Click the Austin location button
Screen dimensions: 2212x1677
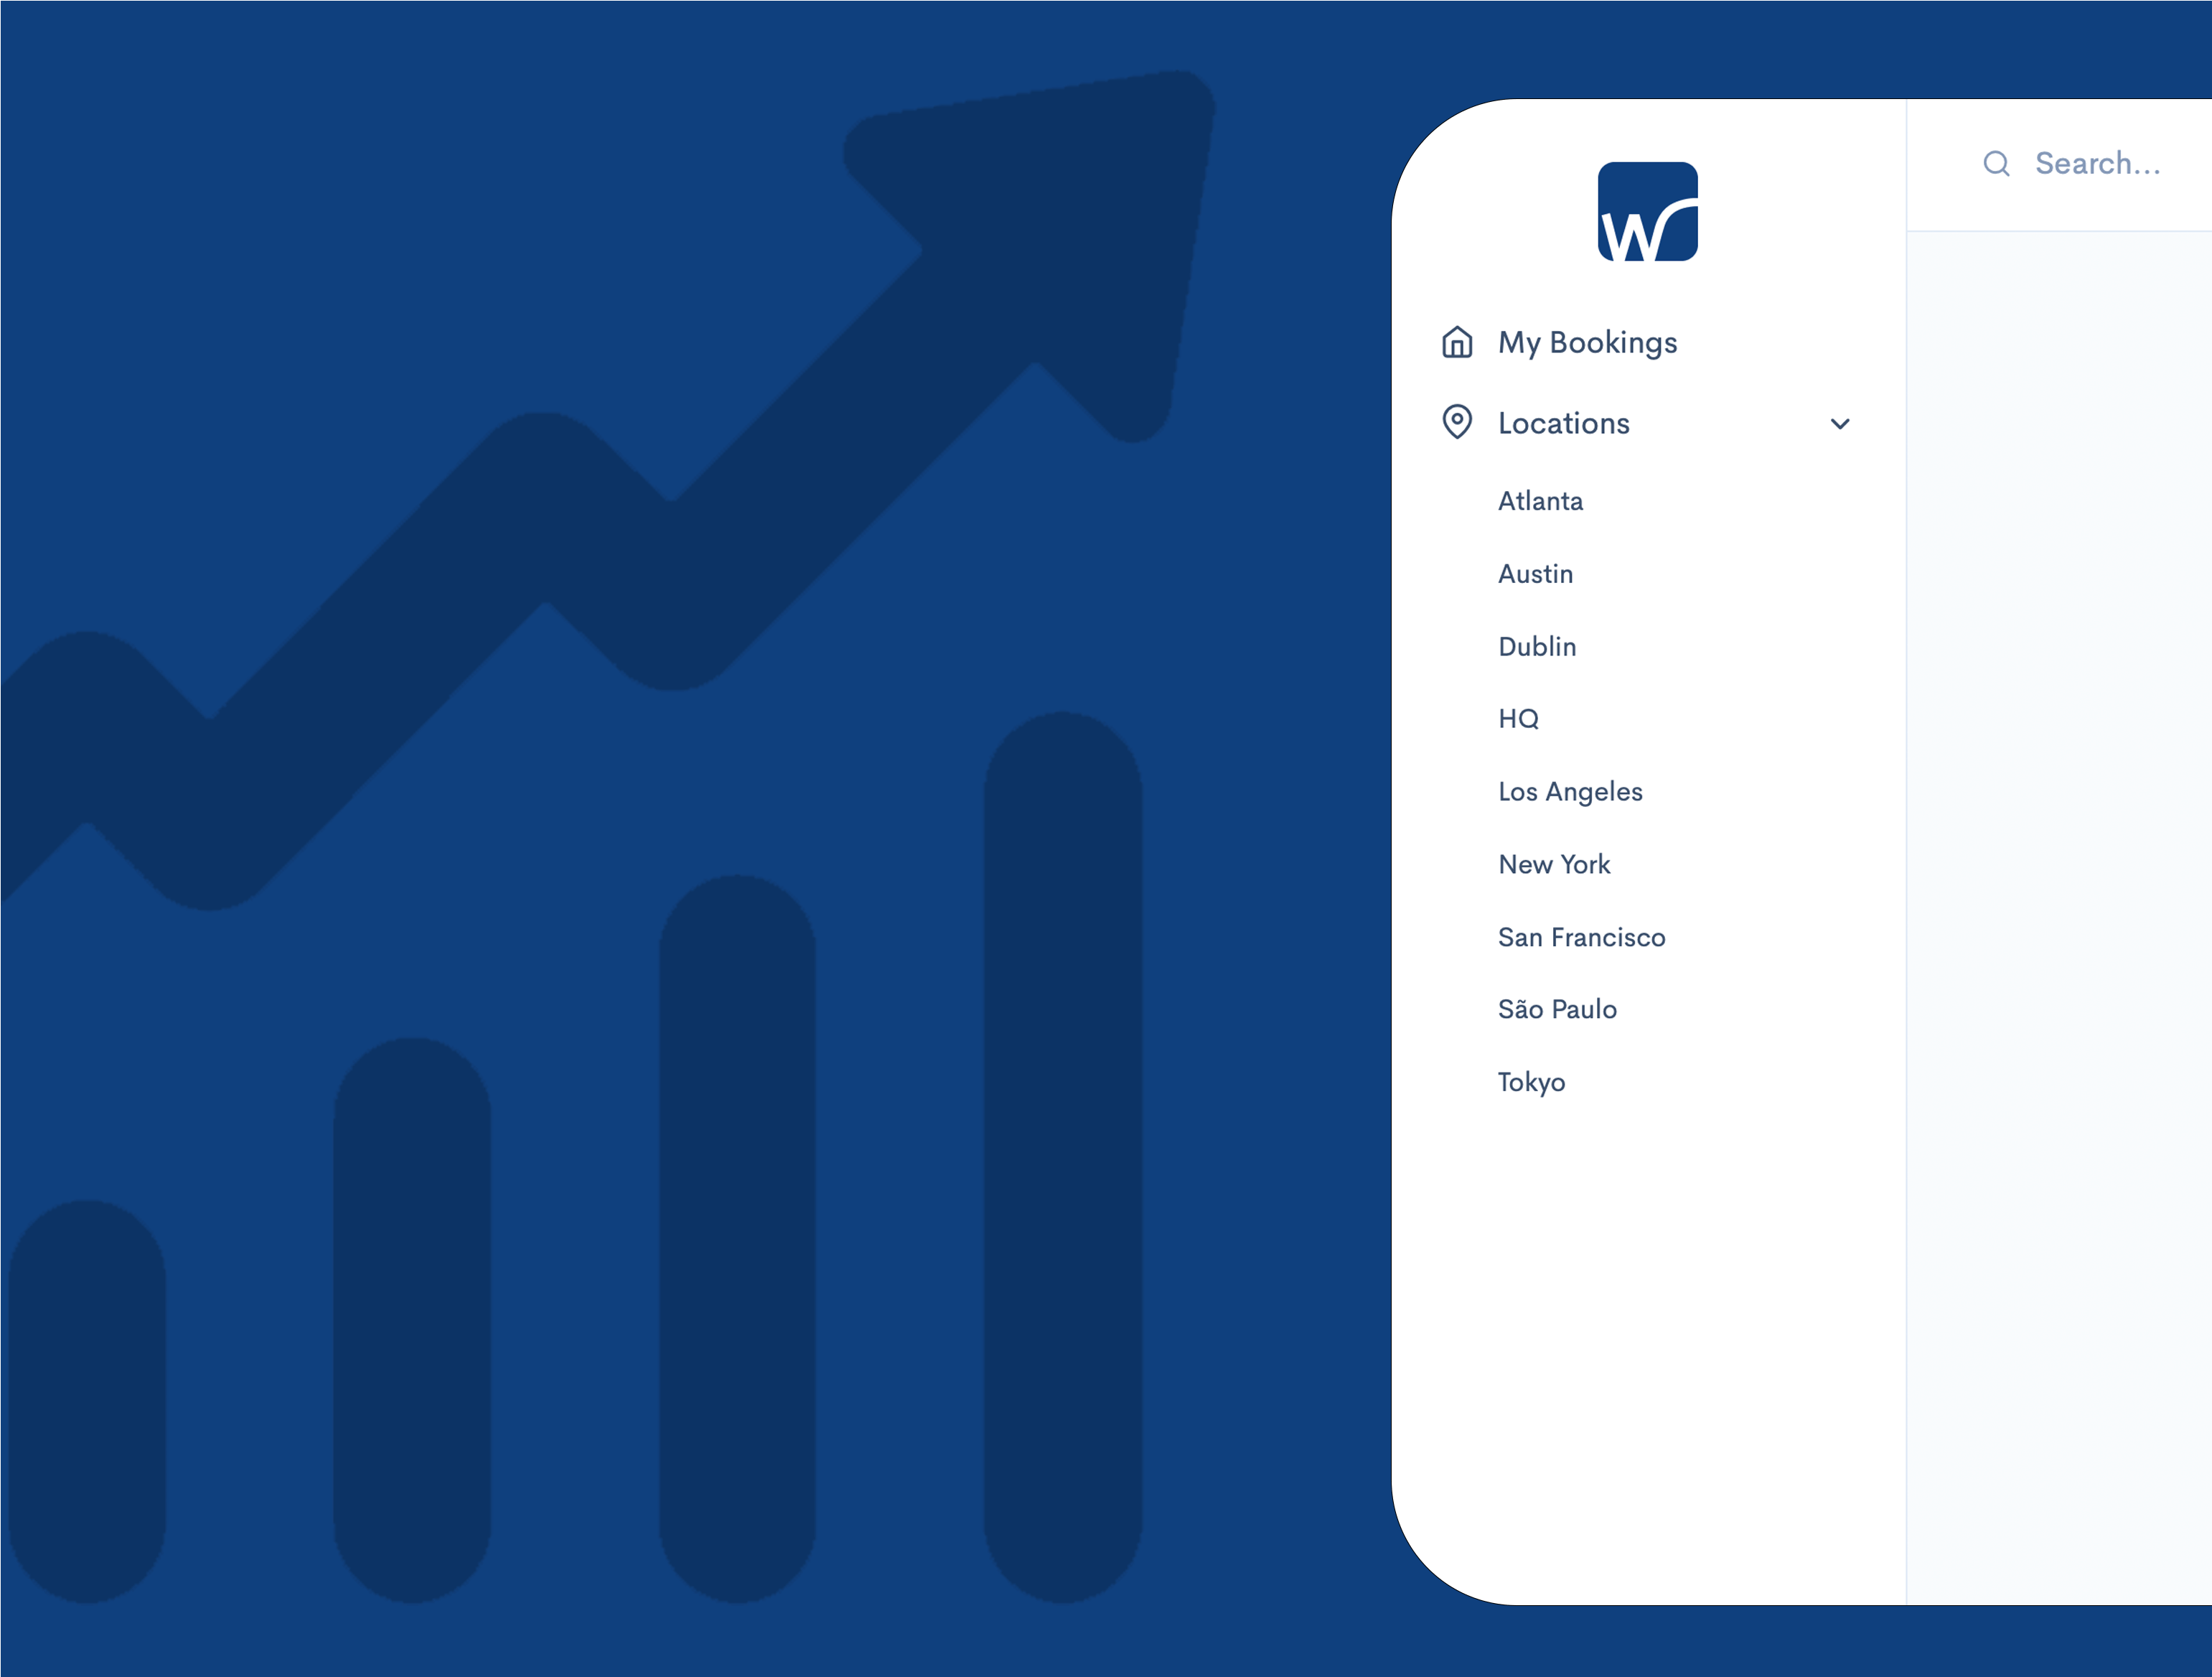coord(1532,572)
